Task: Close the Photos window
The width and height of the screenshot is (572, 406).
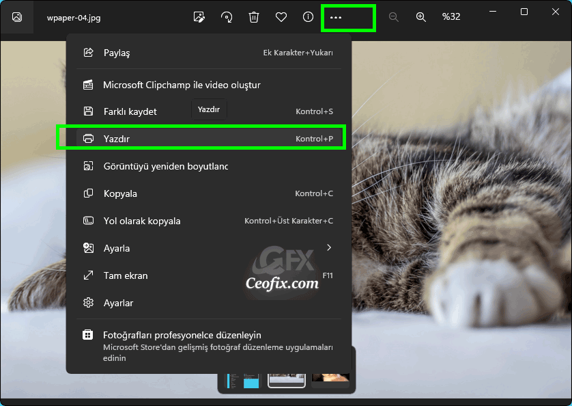Action: point(555,12)
